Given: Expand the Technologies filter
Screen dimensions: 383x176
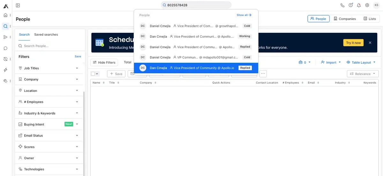Looking at the screenshot, I should click(x=49, y=169).
